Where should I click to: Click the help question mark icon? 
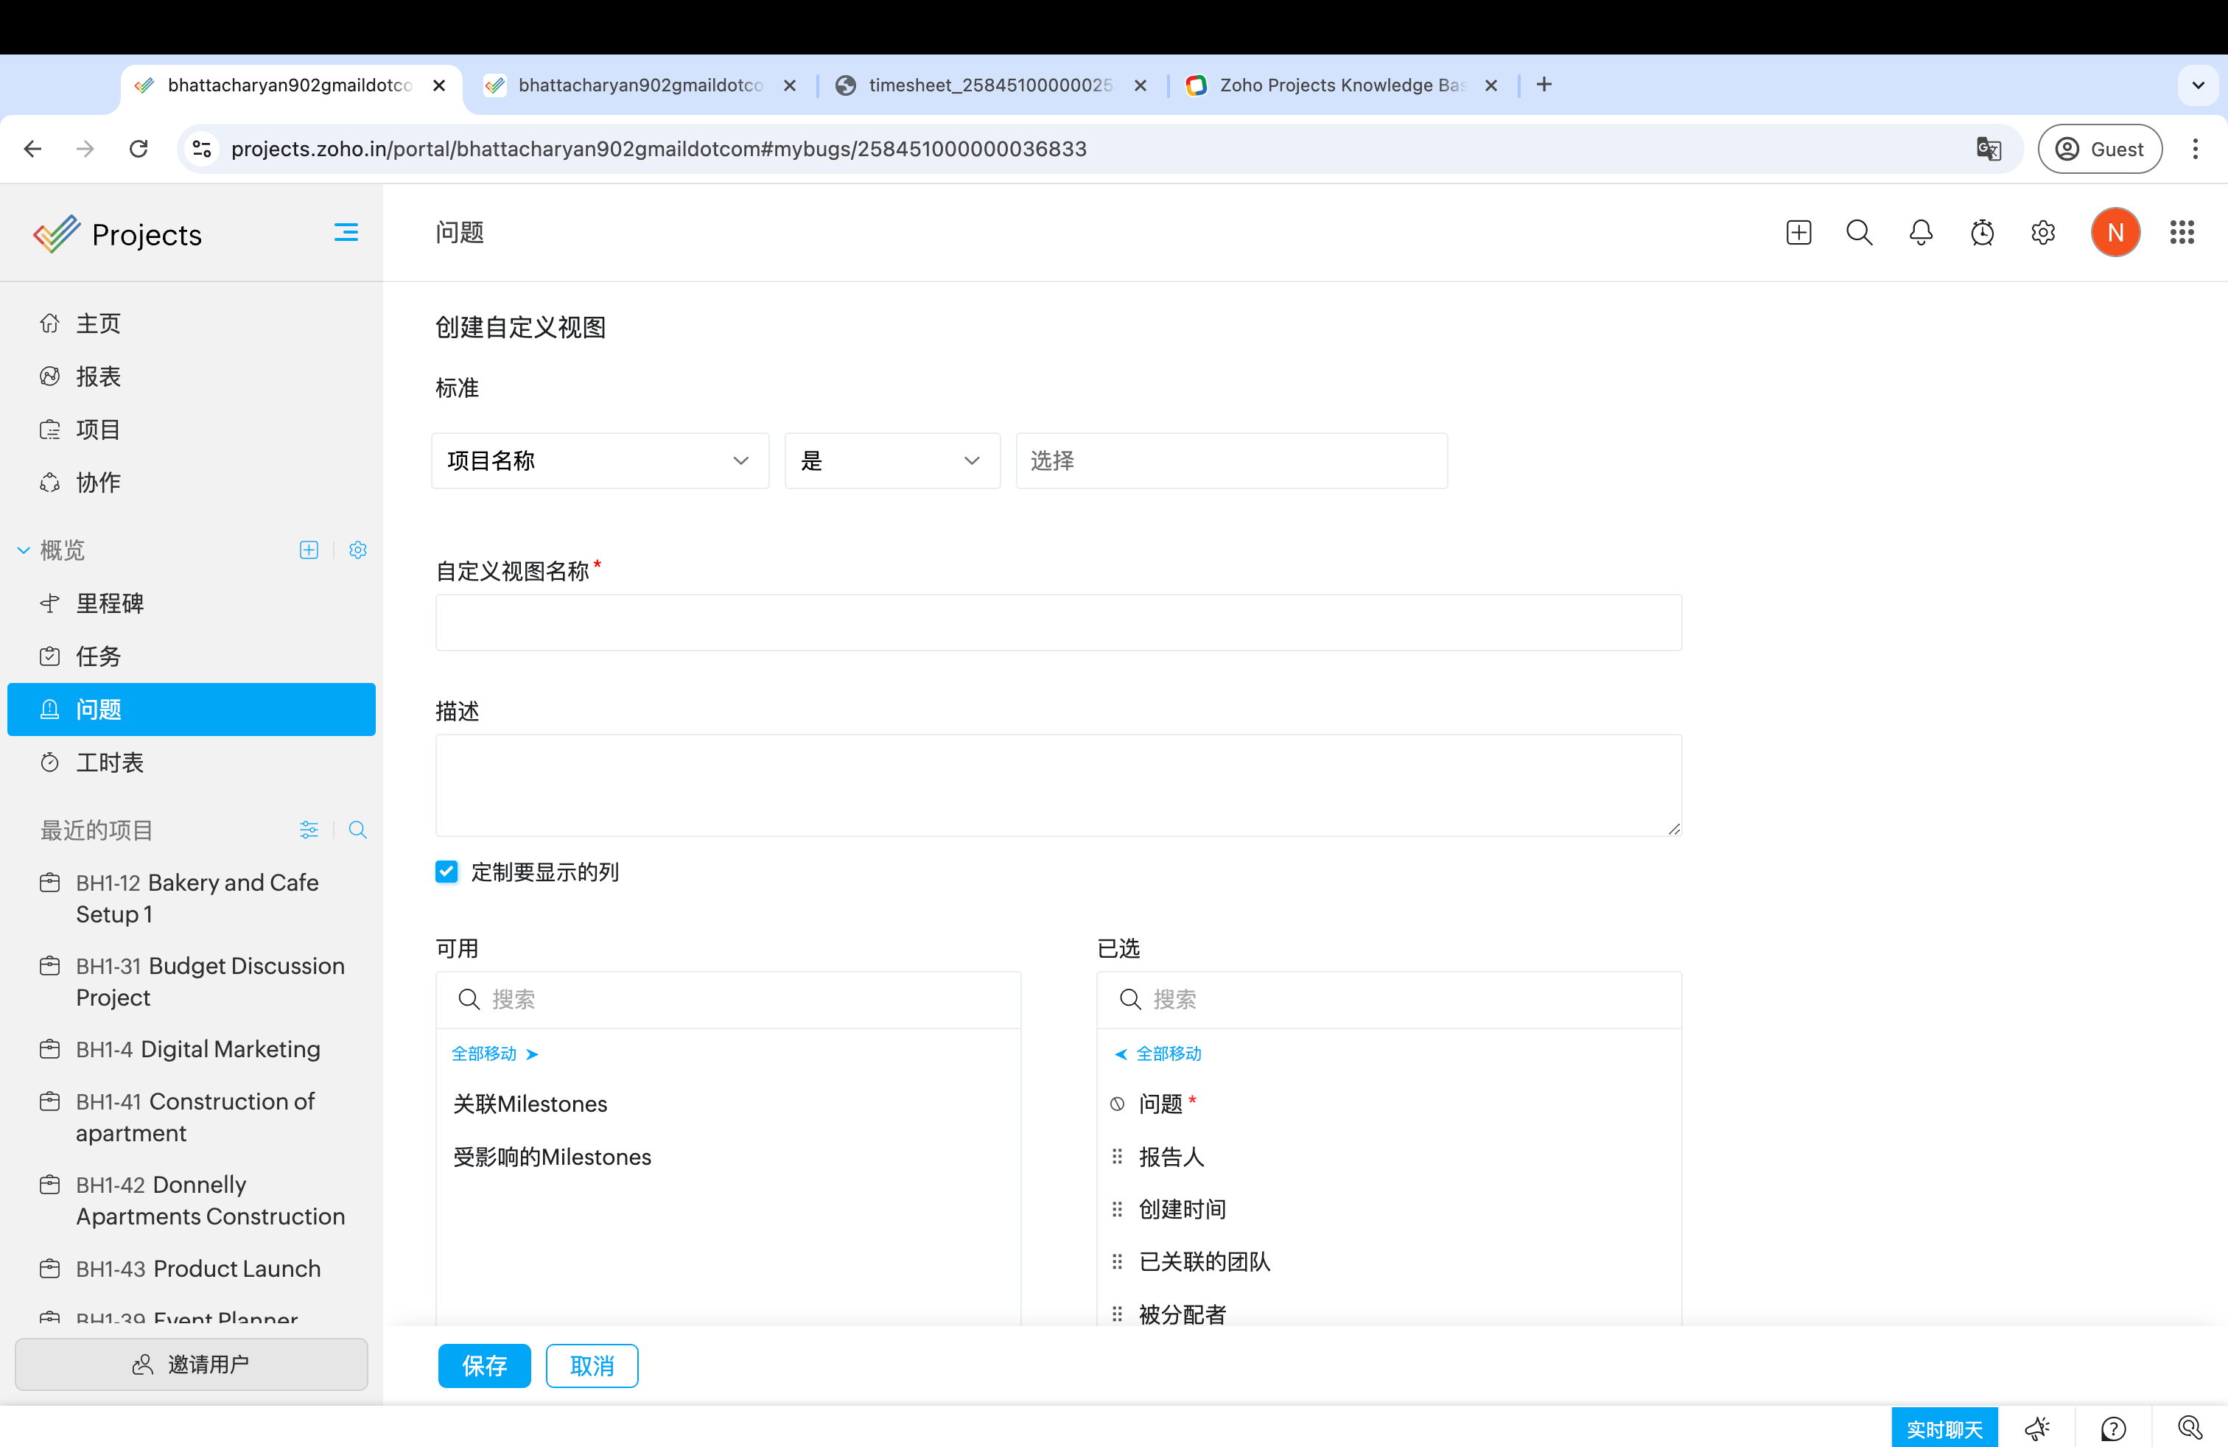[2113, 1429]
